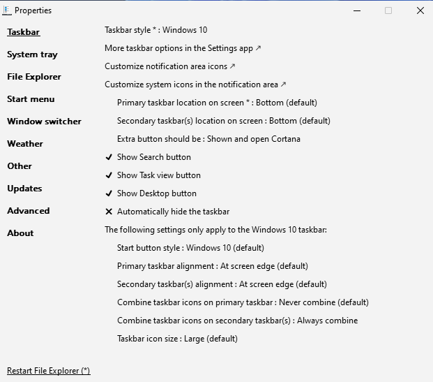Open Advanced settings section
Screen dimensions: 433x382
[x=29, y=211]
